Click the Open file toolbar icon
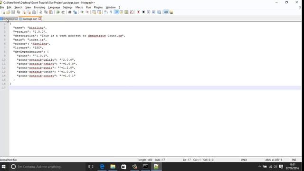Image resolution: width=304 pixels, height=171 pixels. tap(8, 12)
